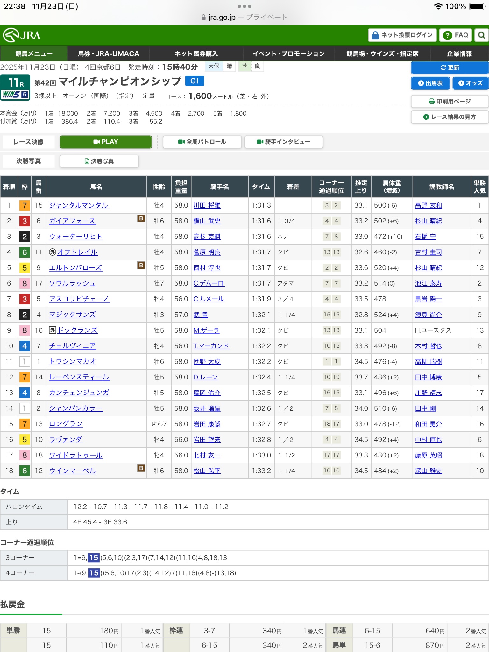The image size is (489, 652).
Task: Expand the 競馬場・ウインズ・指定席 menu
Action: pyautogui.click(x=382, y=54)
